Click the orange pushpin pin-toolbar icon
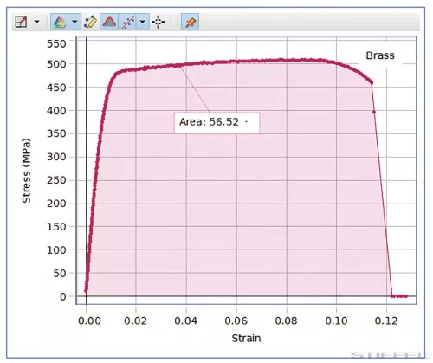433x363 pixels. tap(190, 22)
